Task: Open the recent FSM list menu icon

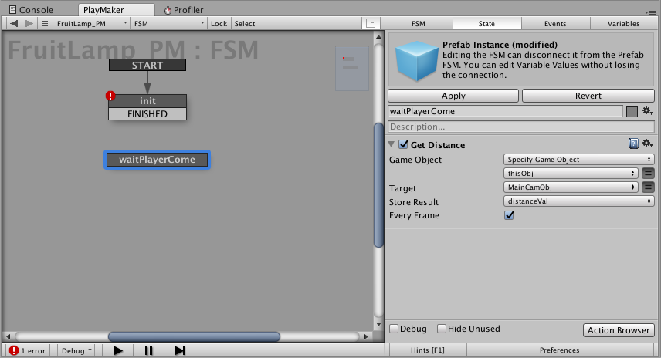Action: coord(44,24)
